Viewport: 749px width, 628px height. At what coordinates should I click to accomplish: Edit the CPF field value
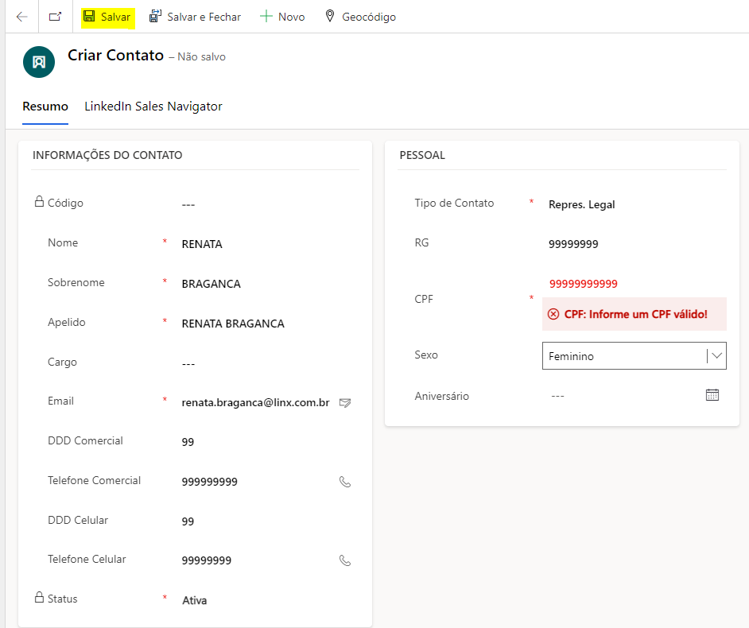pos(583,284)
